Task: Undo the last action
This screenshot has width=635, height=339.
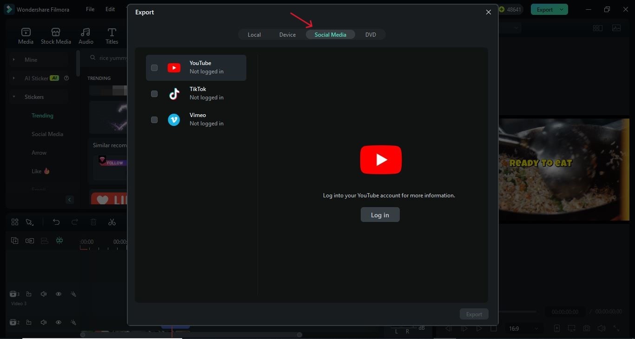Action: (56, 222)
